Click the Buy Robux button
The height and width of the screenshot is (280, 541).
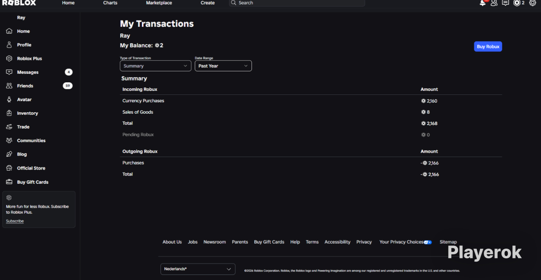[488, 47]
